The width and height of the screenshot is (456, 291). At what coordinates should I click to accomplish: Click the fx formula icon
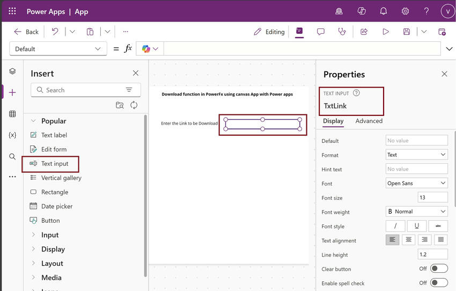tap(128, 48)
